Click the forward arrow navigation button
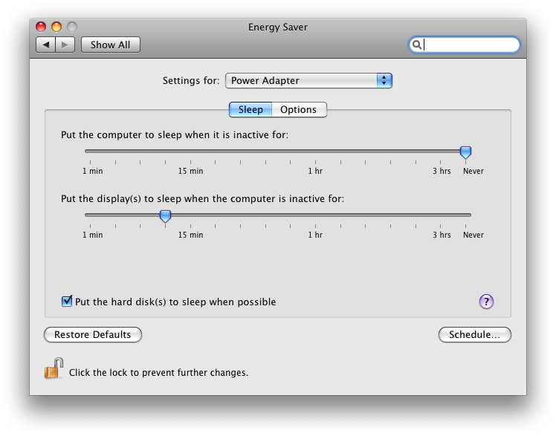Image resolution: width=556 pixels, height=436 pixels. (x=65, y=45)
